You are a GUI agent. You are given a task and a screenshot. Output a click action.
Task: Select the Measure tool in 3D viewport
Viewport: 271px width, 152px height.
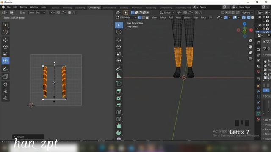pos(119,76)
